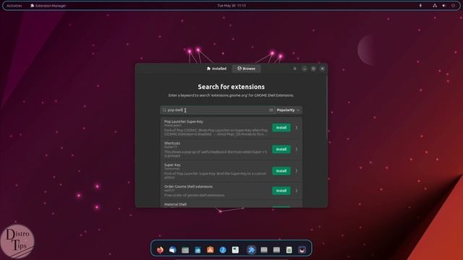This screenshot has width=463, height=260.
Task: Open the trash icon in dock
Action: pos(289,250)
